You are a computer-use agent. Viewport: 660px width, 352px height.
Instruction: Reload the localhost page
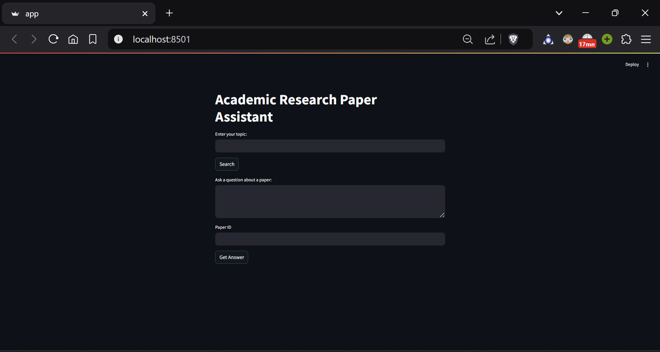pyautogui.click(x=53, y=39)
